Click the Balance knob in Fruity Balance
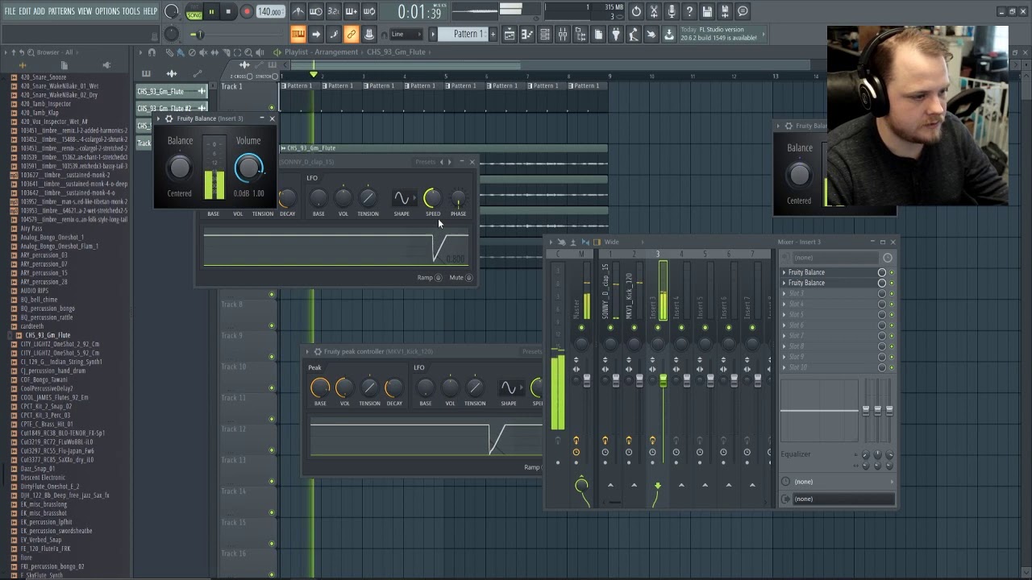This screenshot has width=1032, height=580. click(180, 168)
